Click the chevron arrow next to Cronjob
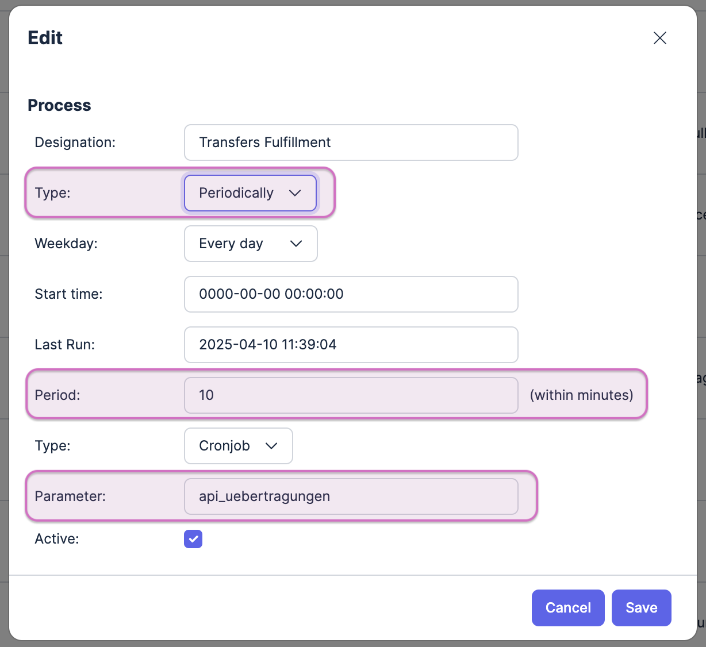Viewport: 706px width, 647px height. 271,446
